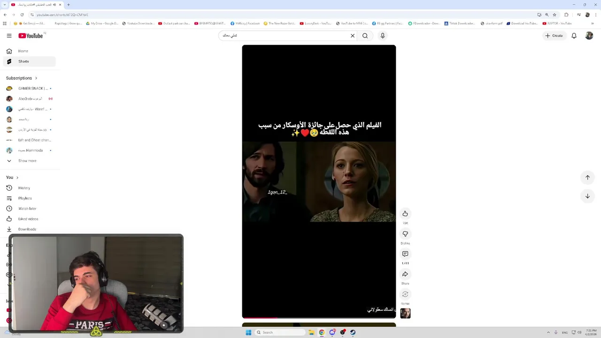Open The New Razer Gold bookmark
601x338 pixels.
point(279,23)
